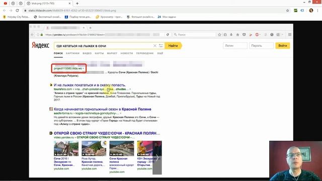Click the red adblock icon in Firefox

pos(257,35)
